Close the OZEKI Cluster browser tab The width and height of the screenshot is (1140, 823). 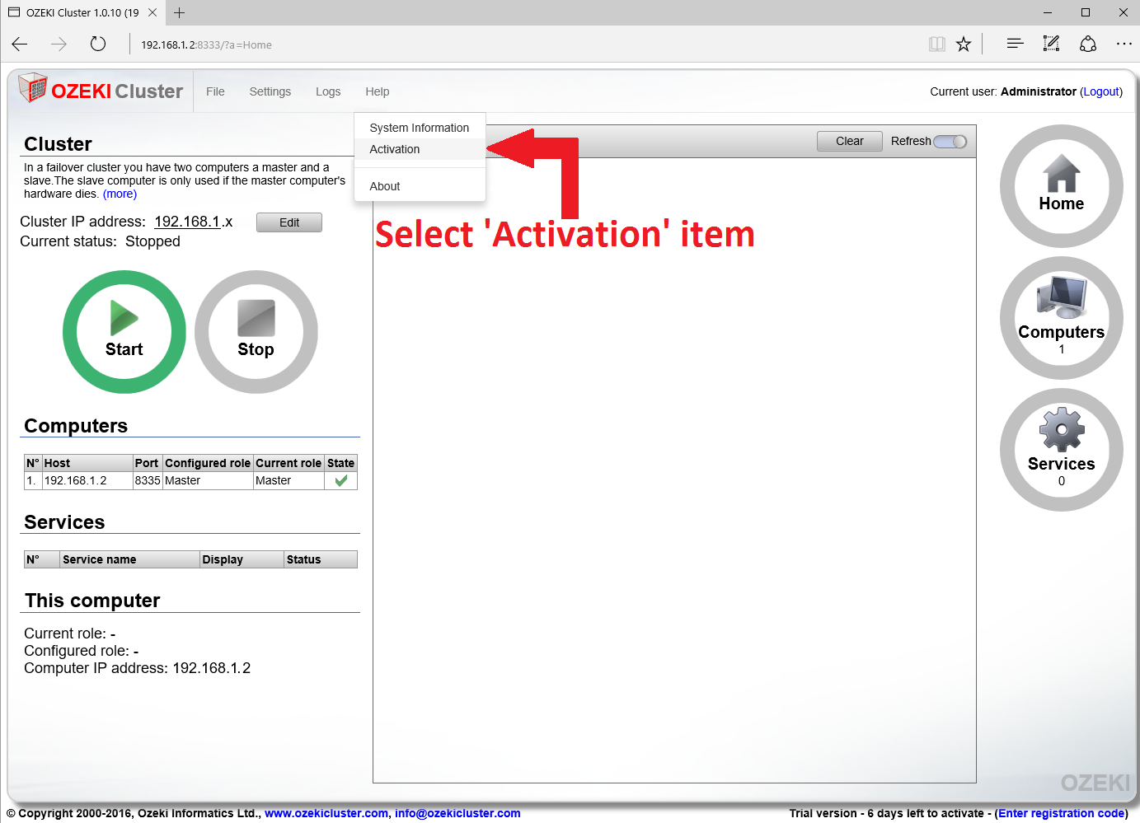tap(152, 12)
